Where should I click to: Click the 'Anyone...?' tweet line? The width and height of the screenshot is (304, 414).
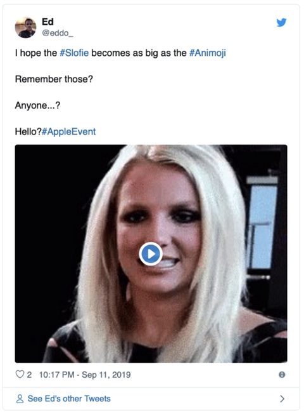coord(37,105)
